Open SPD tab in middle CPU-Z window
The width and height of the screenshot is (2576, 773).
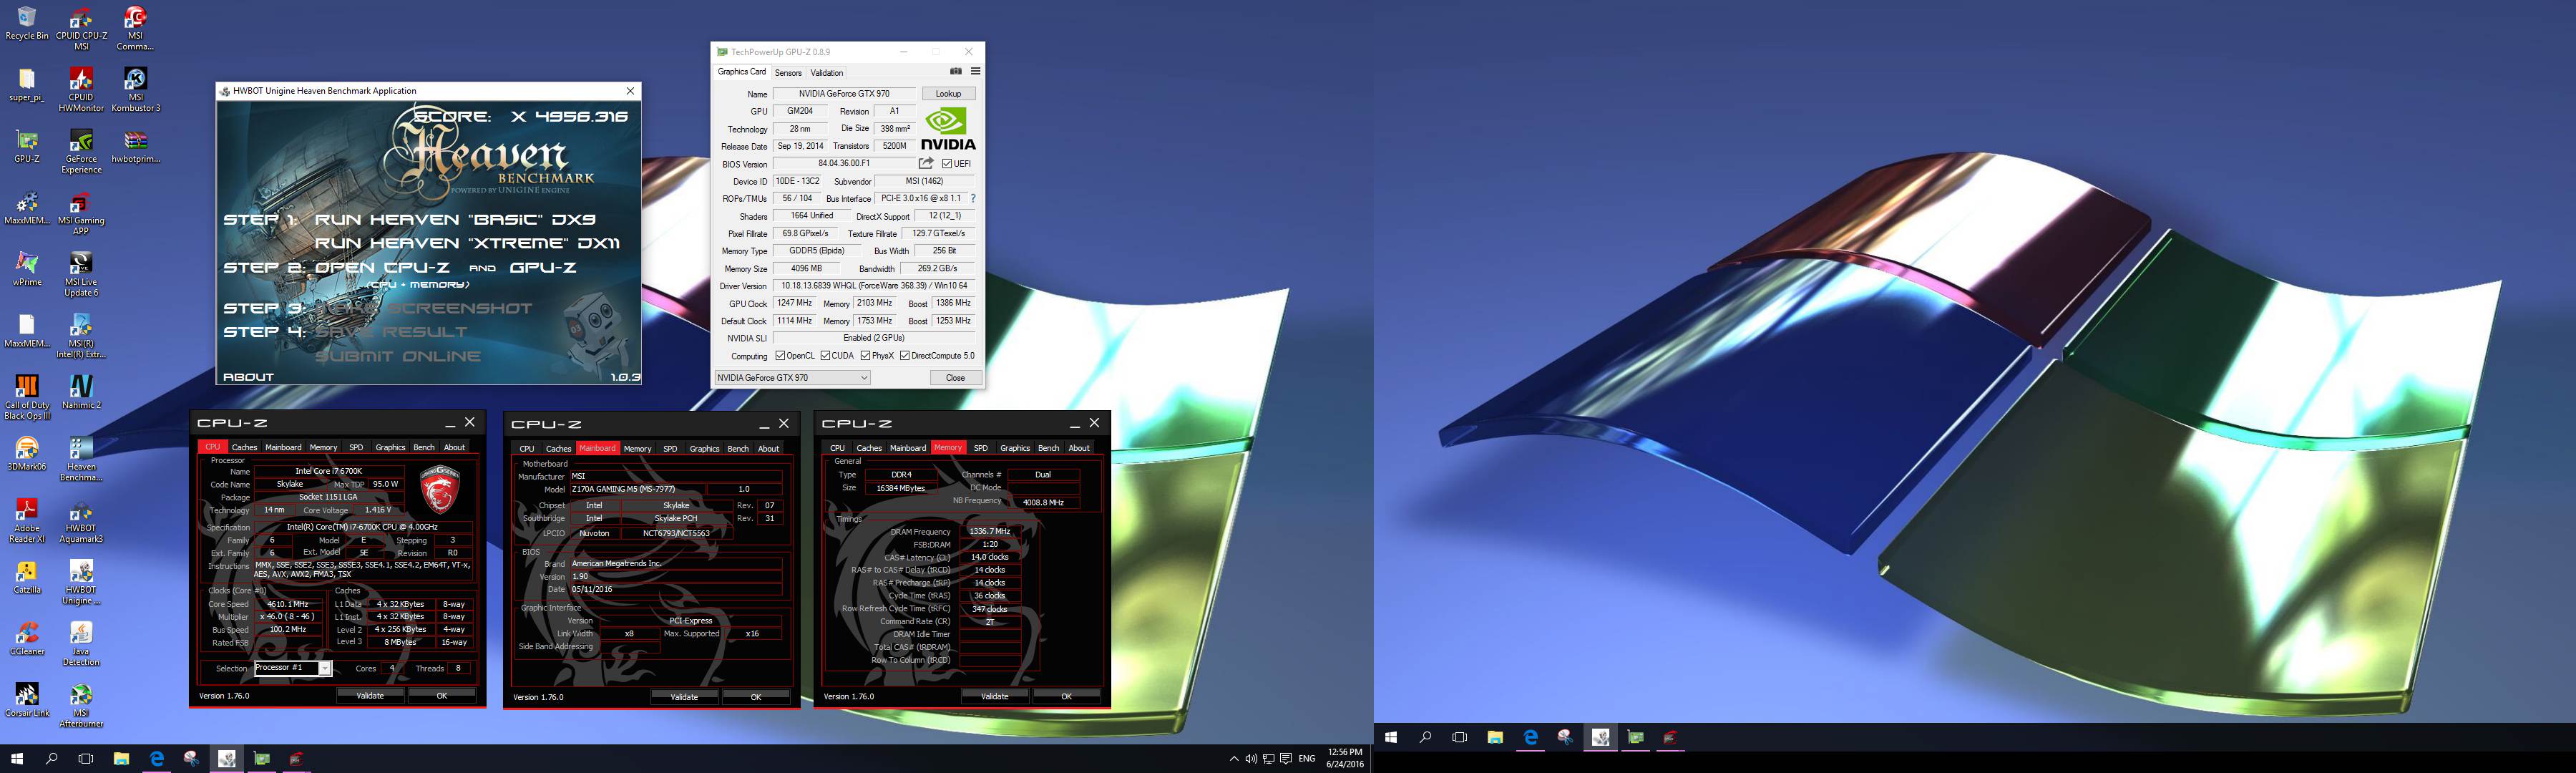pyautogui.click(x=670, y=448)
